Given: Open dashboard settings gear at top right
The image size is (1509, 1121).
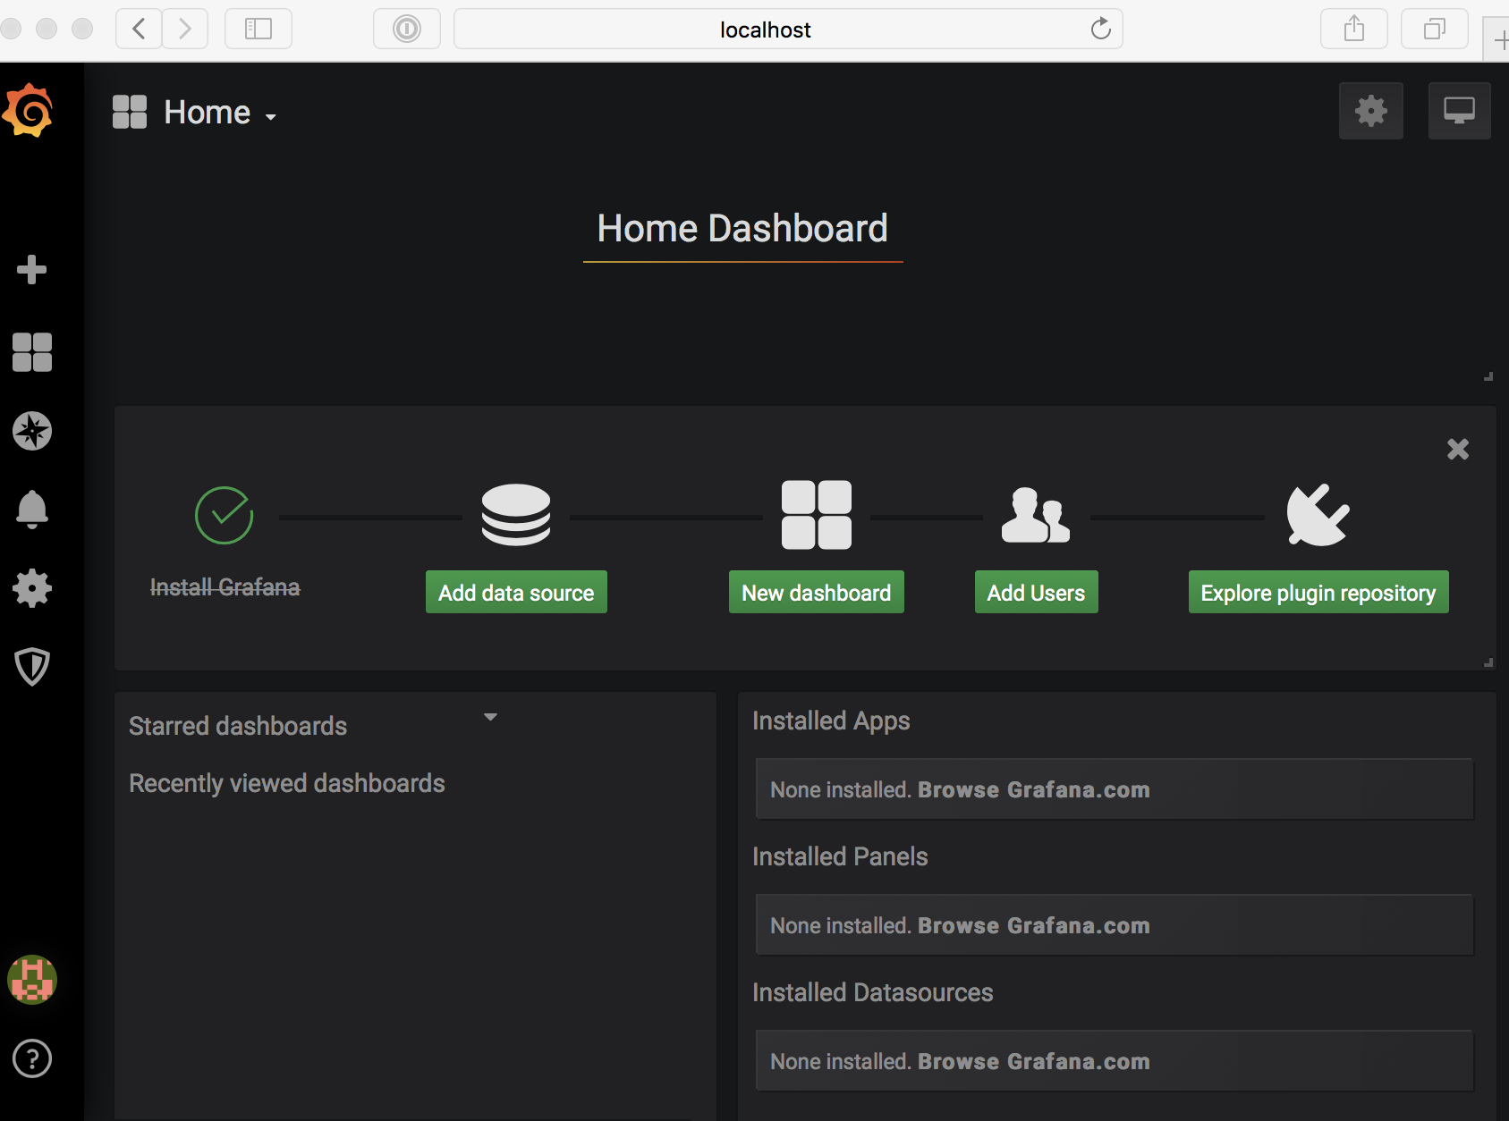Looking at the screenshot, I should pyautogui.click(x=1370, y=111).
